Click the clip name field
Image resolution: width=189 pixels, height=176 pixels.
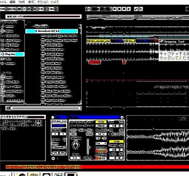point(59,122)
